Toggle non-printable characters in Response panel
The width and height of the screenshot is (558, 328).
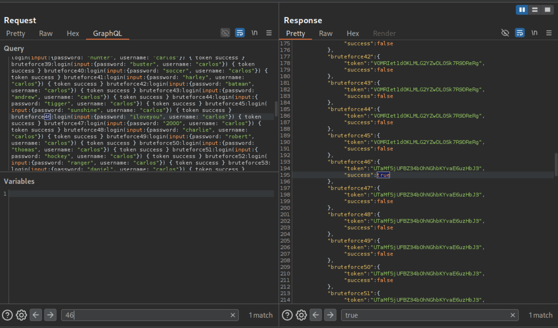[x=534, y=33]
